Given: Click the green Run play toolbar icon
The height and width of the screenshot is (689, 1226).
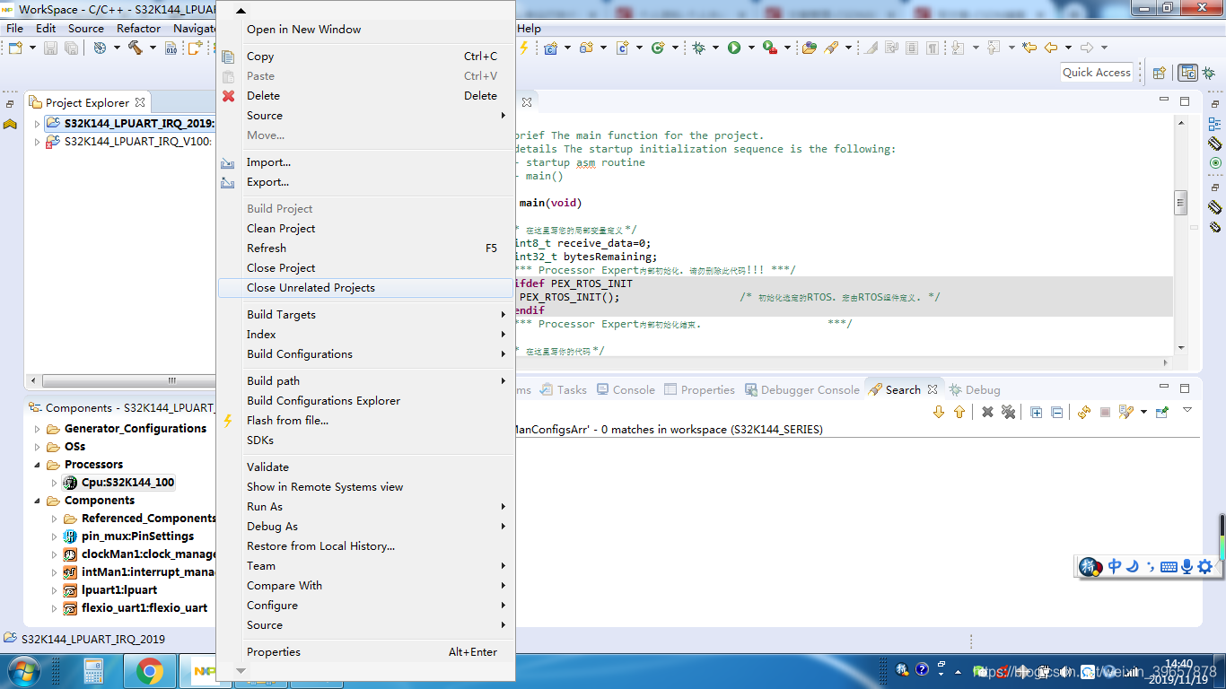Looking at the screenshot, I should (x=734, y=48).
